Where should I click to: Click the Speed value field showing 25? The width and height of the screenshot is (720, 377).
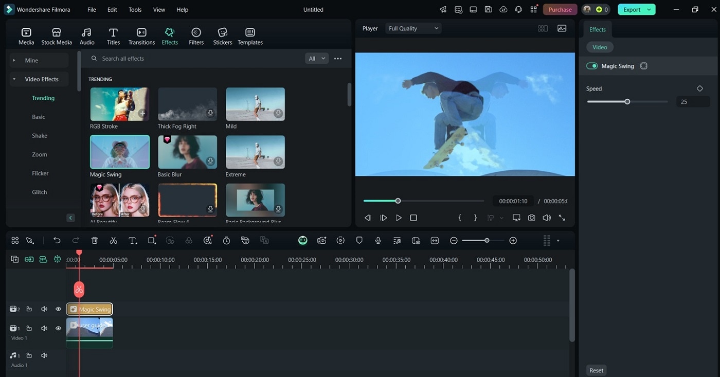692,102
